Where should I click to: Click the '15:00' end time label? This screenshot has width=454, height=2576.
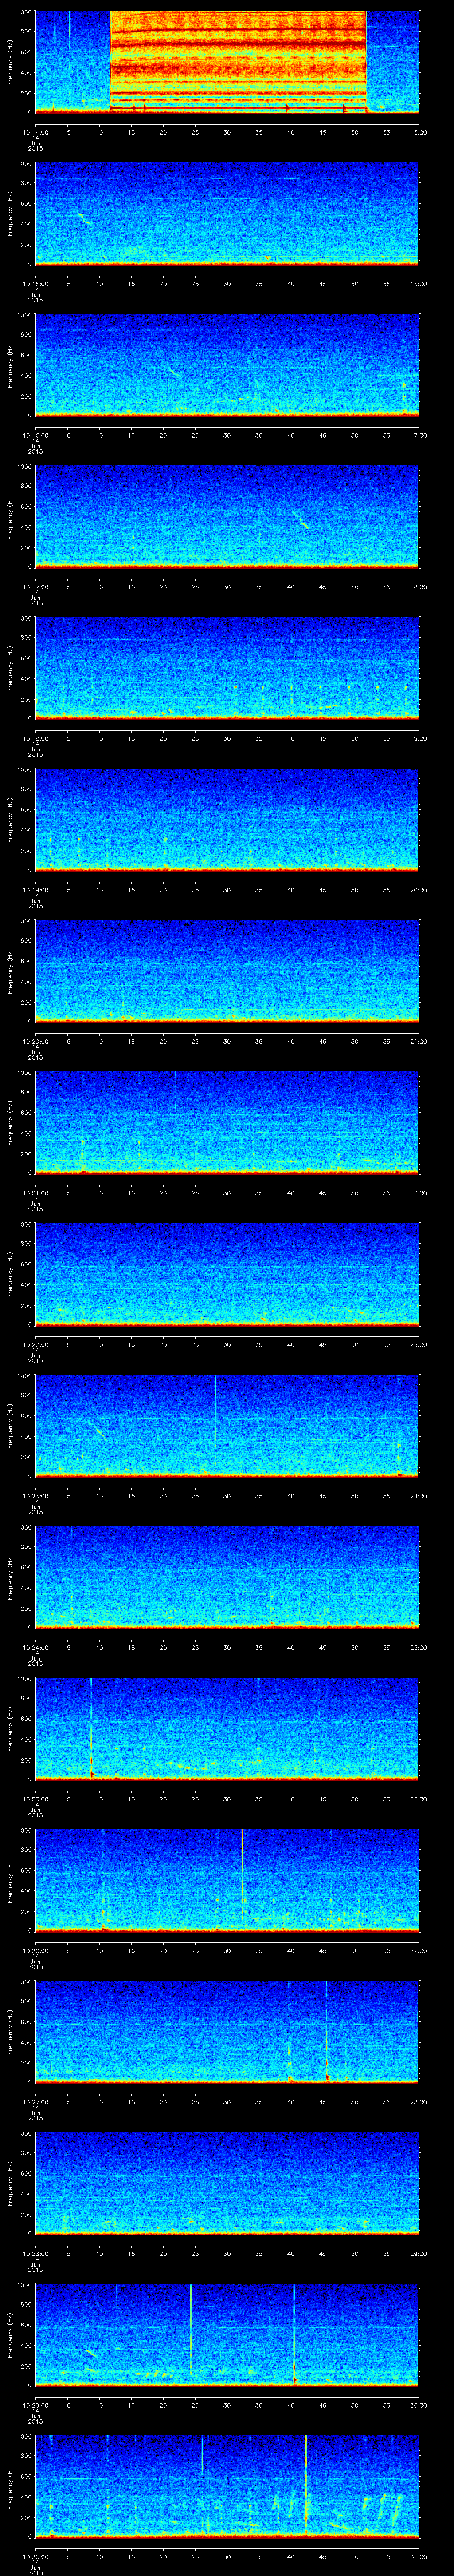tap(418, 131)
